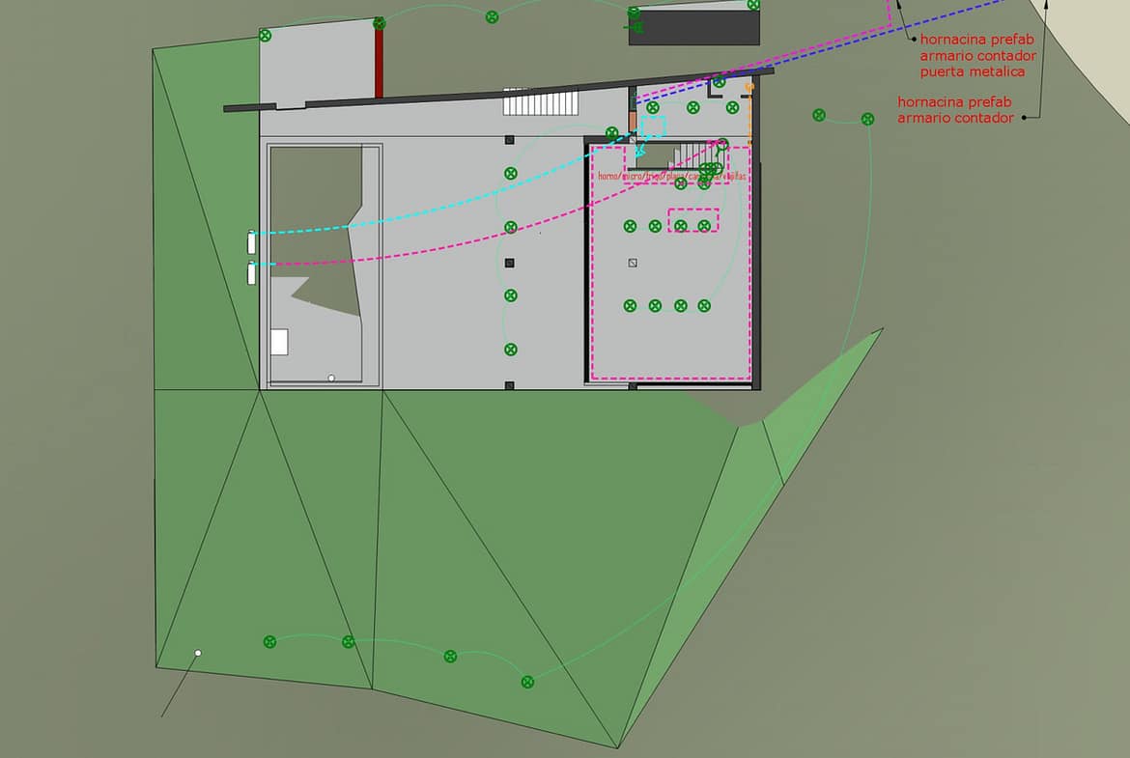Select the white staircase at the top wall
1130x758 pixels.
[x=540, y=101]
